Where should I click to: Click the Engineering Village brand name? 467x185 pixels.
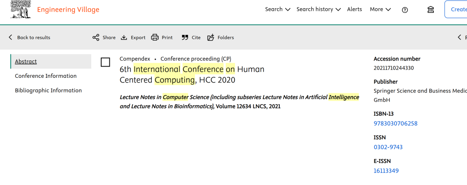pyautogui.click(x=68, y=10)
